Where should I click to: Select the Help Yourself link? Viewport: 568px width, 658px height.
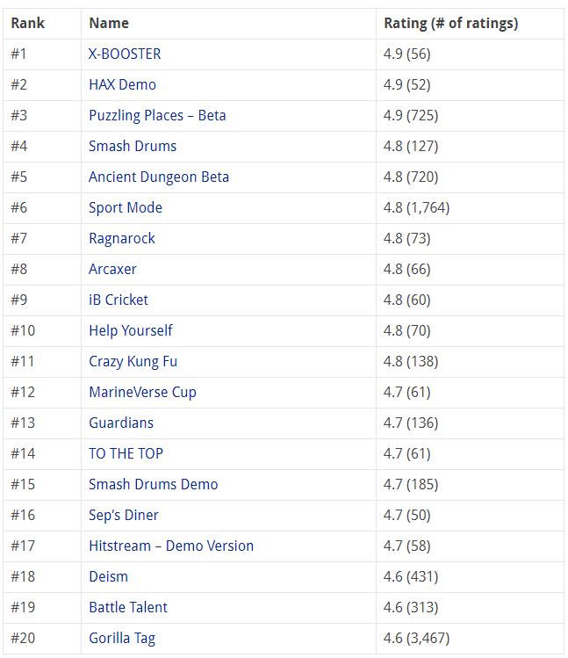131,330
